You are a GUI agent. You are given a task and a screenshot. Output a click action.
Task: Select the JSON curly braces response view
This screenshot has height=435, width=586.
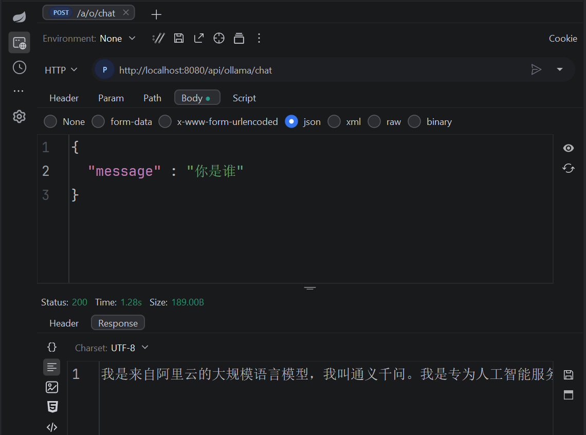[51, 347]
